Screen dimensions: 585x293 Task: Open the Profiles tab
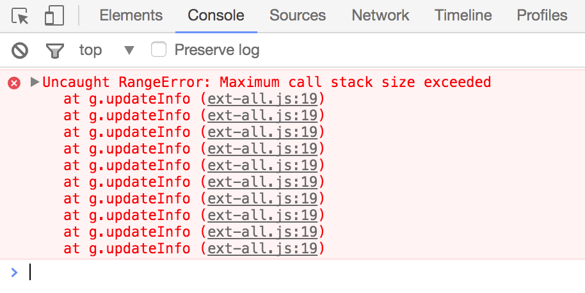coord(541,15)
